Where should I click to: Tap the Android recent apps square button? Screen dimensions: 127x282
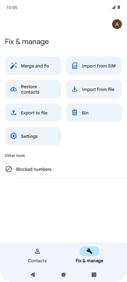tap(94, 274)
